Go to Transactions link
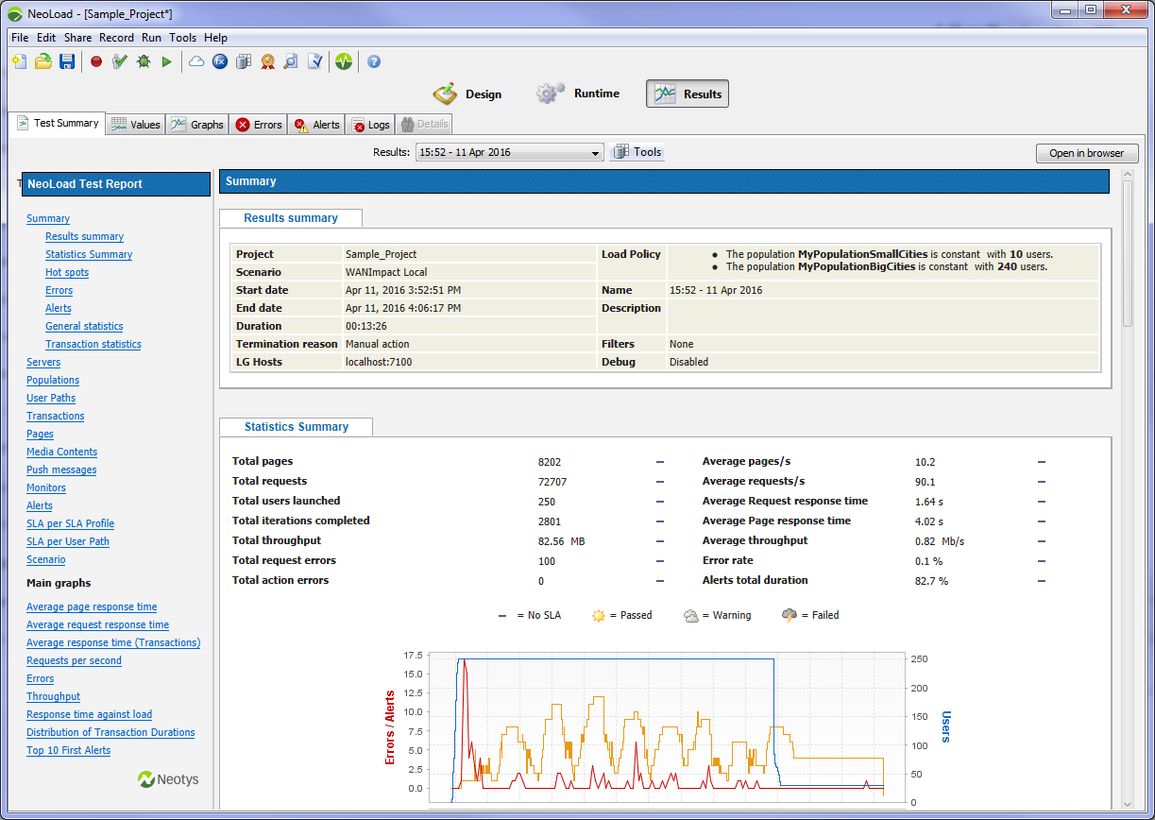The width and height of the screenshot is (1155, 820). pyautogui.click(x=56, y=416)
